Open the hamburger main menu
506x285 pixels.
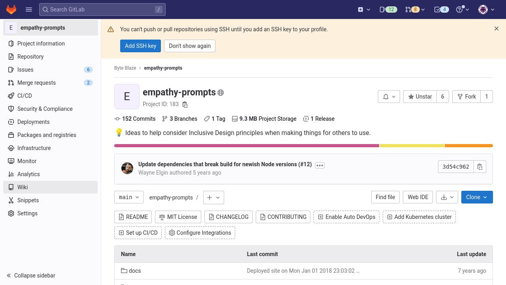pyautogui.click(x=29, y=9)
